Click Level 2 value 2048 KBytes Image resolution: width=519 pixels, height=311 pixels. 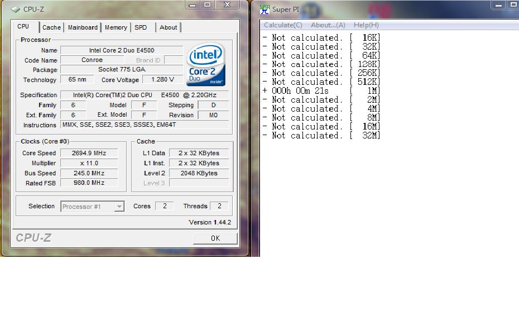coord(199,173)
